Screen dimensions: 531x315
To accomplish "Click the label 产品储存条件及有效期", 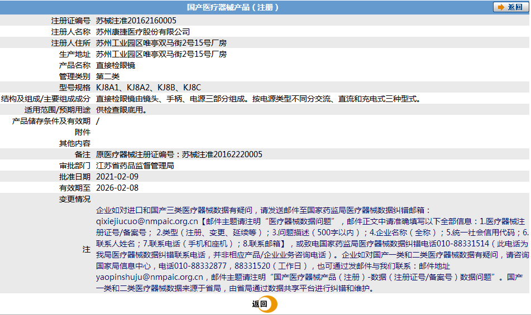I will pyautogui.click(x=51, y=121).
